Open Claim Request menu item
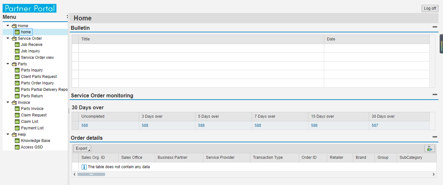Viewport: 443px width, 185px height. coord(34,115)
